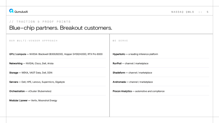
Task: Click the Traction & Proof Points subtitle
Action: pos(40,22)
